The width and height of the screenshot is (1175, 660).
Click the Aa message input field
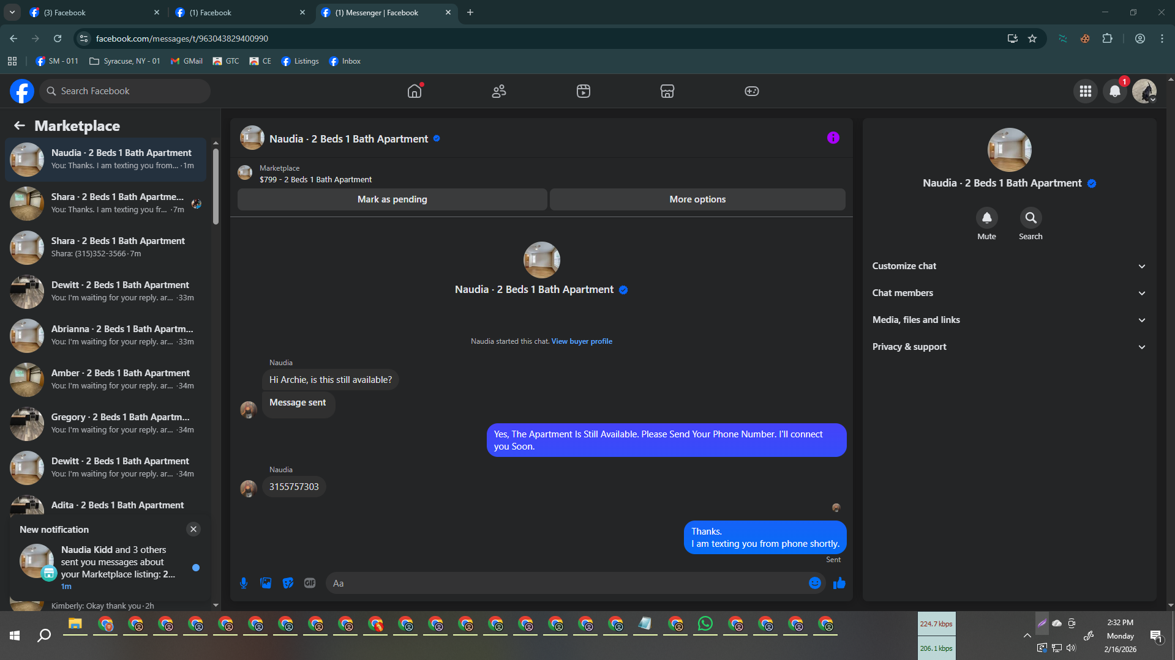[566, 584]
